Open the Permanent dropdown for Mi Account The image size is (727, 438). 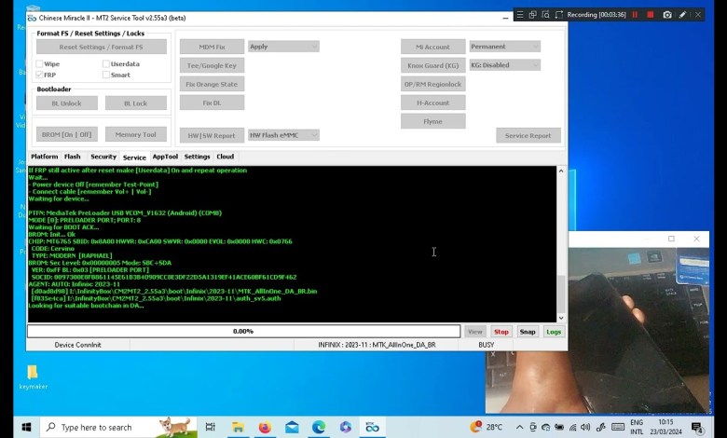[x=504, y=47]
